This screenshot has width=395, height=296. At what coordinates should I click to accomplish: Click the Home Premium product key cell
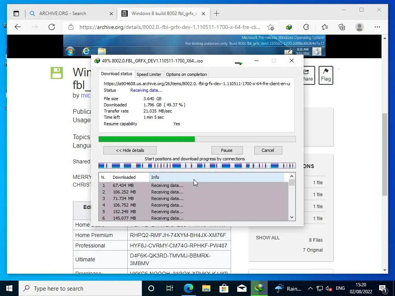[x=179, y=235]
